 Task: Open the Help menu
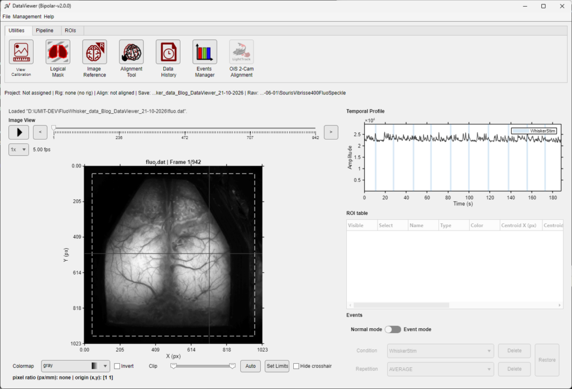49,16
